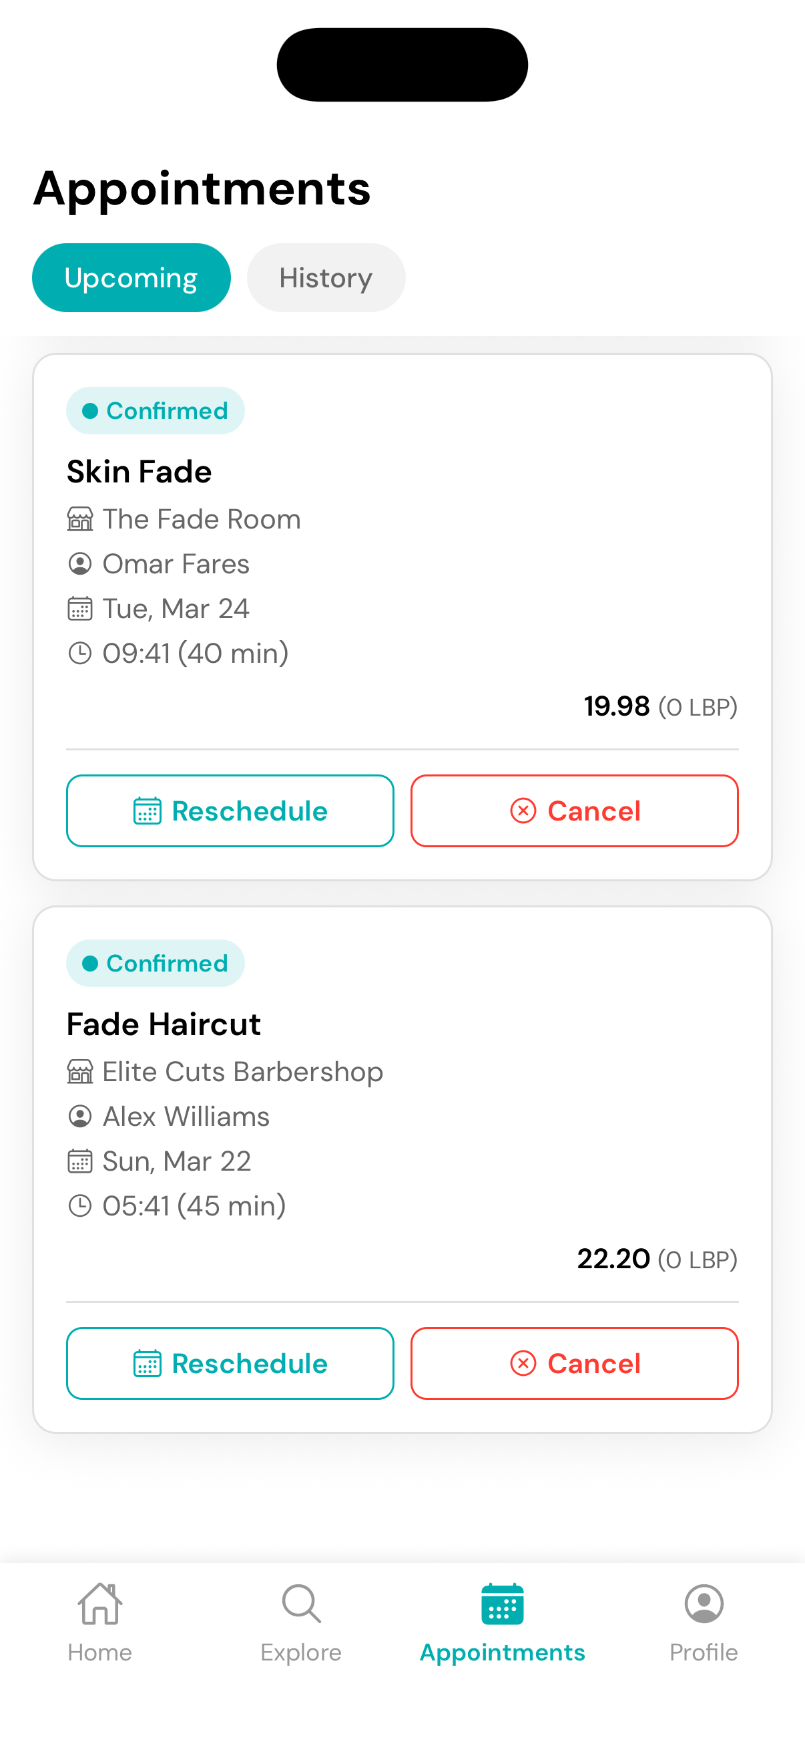
Task: Open the Profile icon in navigation
Action: [x=703, y=1604]
